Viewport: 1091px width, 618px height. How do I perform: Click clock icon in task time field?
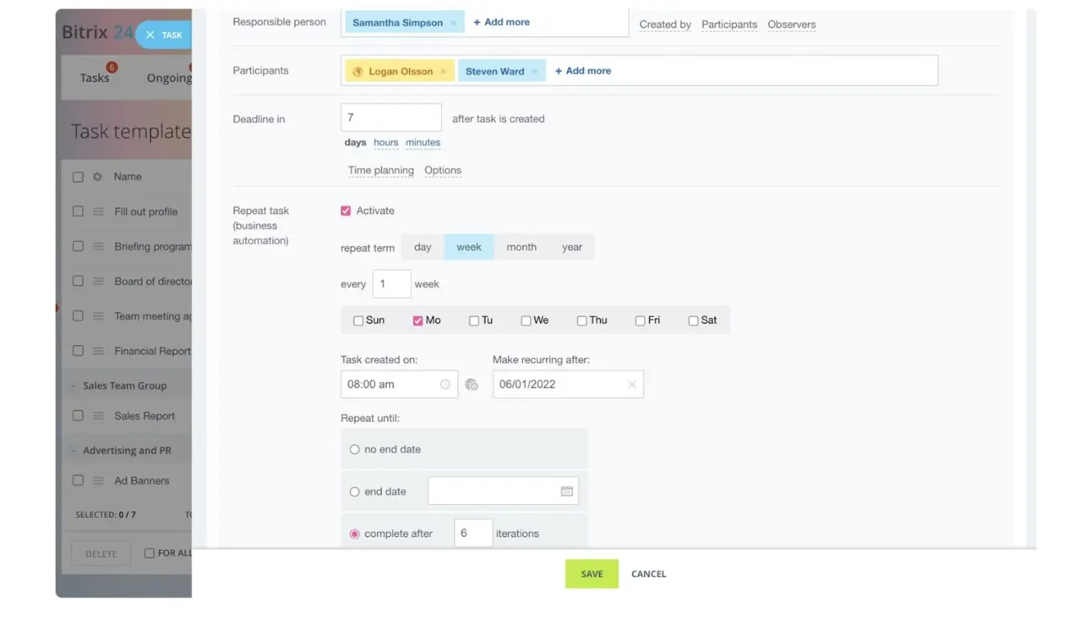pyautogui.click(x=445, y=384)
